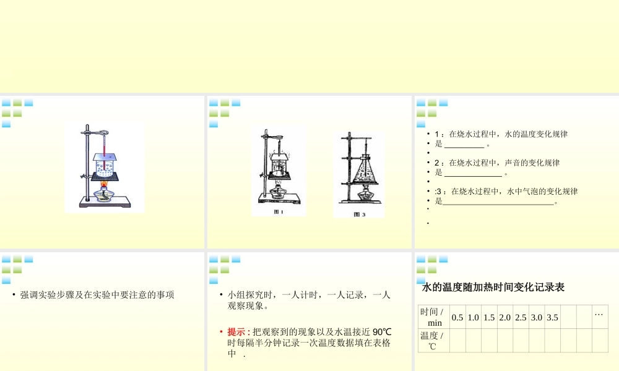The image size is (619, 371).
Task: Click the hint text mentioning 90℃
Action: (x=309, y=343)
